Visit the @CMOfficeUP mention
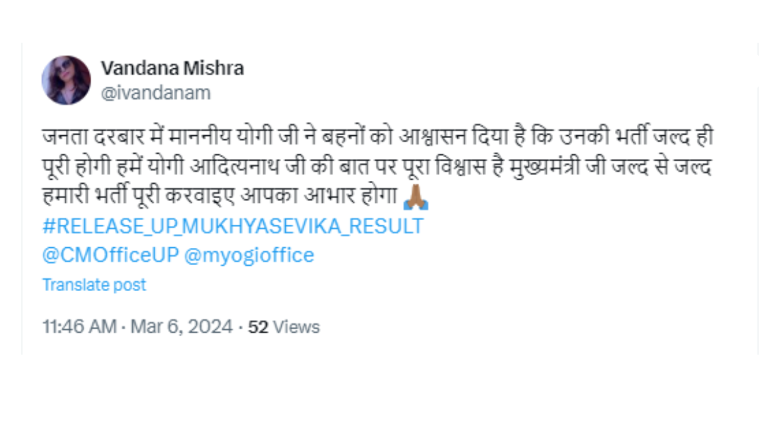 point(110,255)
